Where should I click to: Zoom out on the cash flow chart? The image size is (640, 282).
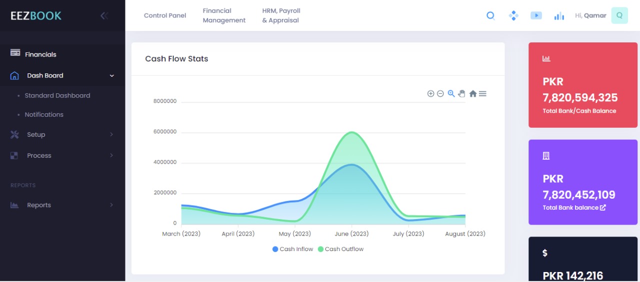440,94
